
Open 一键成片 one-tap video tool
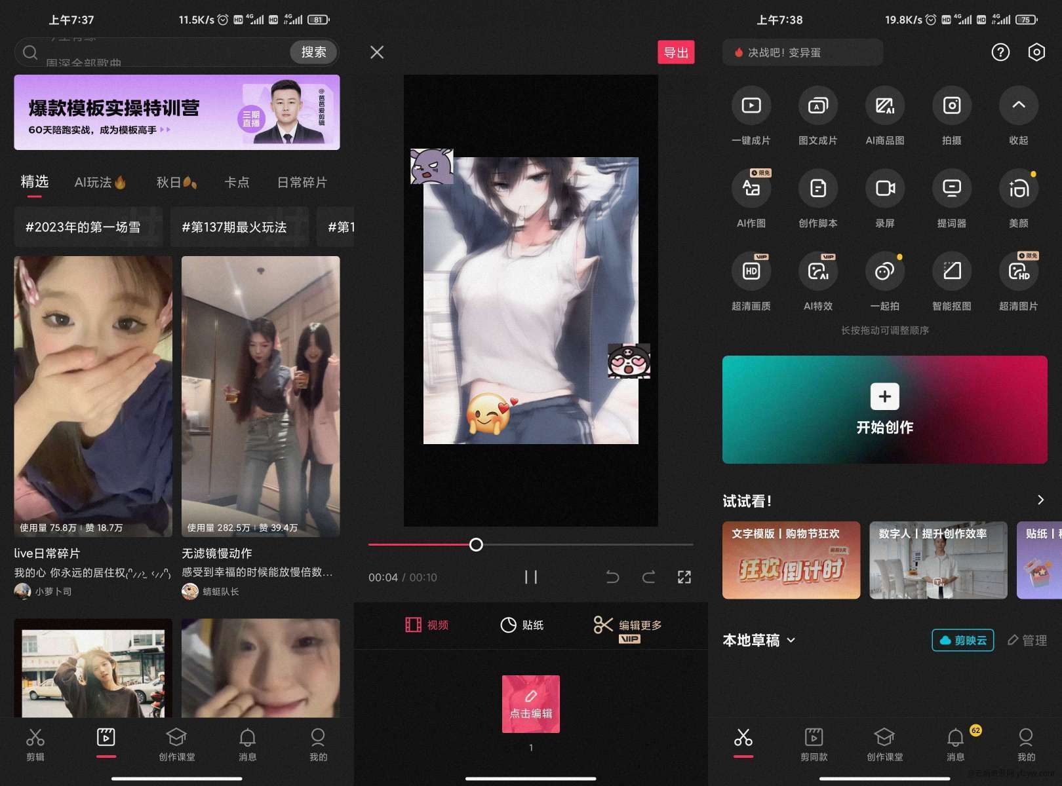click(x=751, y=117)
